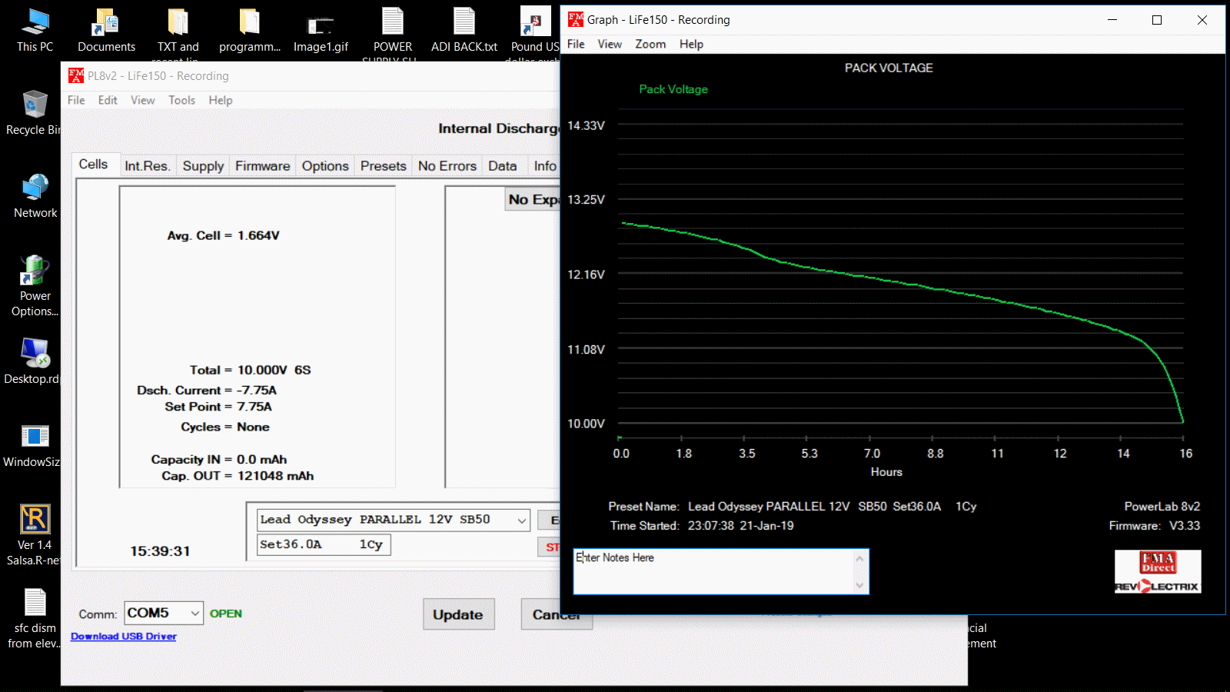Click the Enter Notes Here text field
1230x692 pixels.
pos(715,571)
